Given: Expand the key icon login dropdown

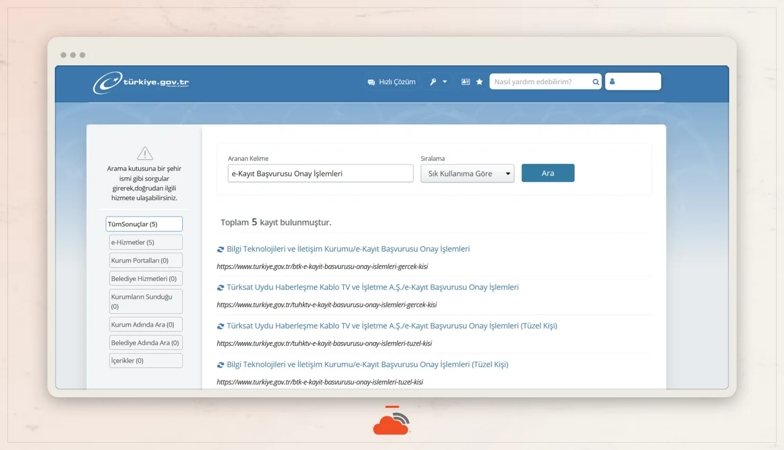Looking at the screenshot, I should 438,82.
